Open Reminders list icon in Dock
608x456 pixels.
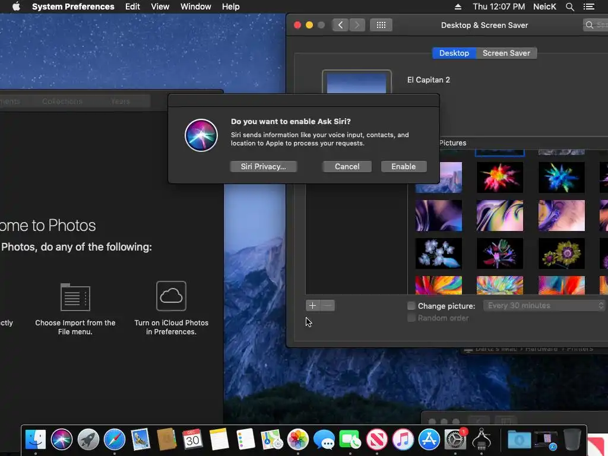coord(245,440)
